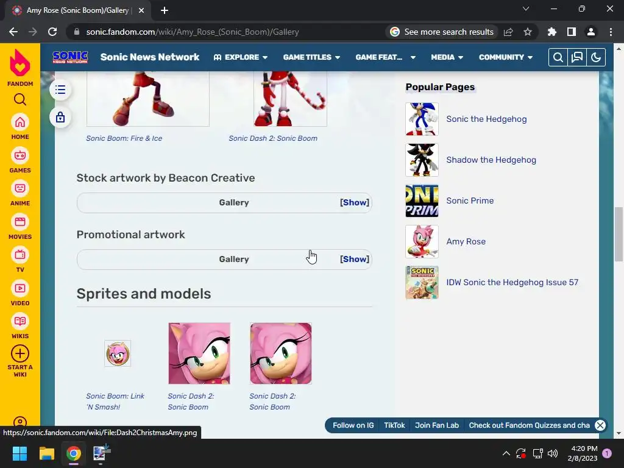
Task: Open File Explorer from taskbar
Action: pos(46,453)
